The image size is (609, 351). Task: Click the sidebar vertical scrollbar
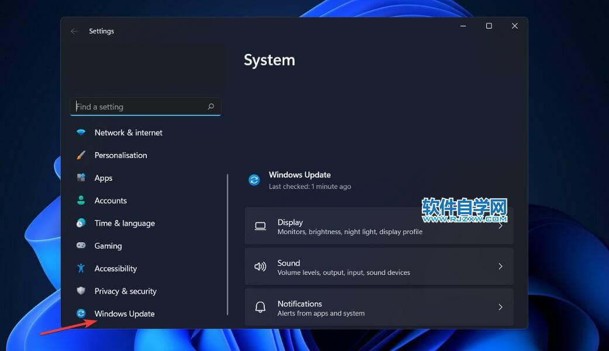pos(228,245)
